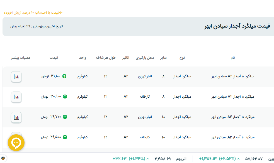Viewport: 274px width, 163px height.
Task: Click the small icon in bottom-left corner
Action: 3,159
